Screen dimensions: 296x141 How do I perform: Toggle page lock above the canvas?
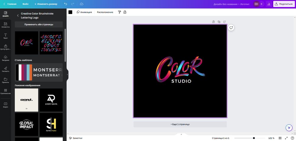213,22
